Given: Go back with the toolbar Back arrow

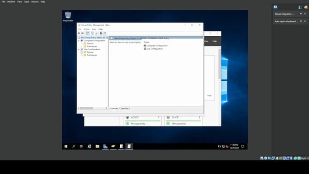Looking at the screenshot, I should pos(79,33).
